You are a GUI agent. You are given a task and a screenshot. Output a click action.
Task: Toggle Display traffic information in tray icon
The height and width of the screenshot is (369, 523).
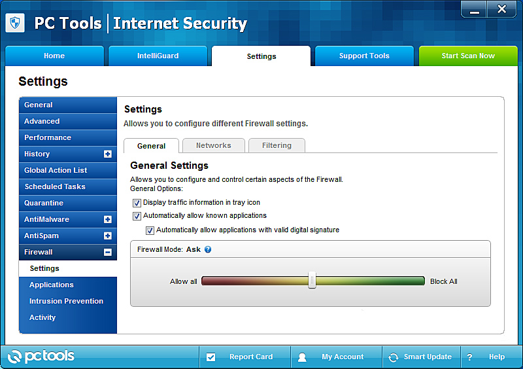click(137, 203)
